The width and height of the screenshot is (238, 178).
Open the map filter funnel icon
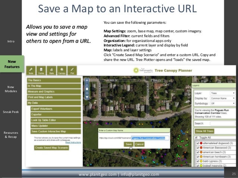pyautogui.click(x=87, y=97)
